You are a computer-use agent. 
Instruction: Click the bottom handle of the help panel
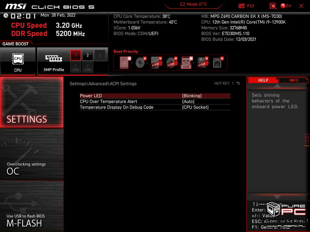pos(277,197)
